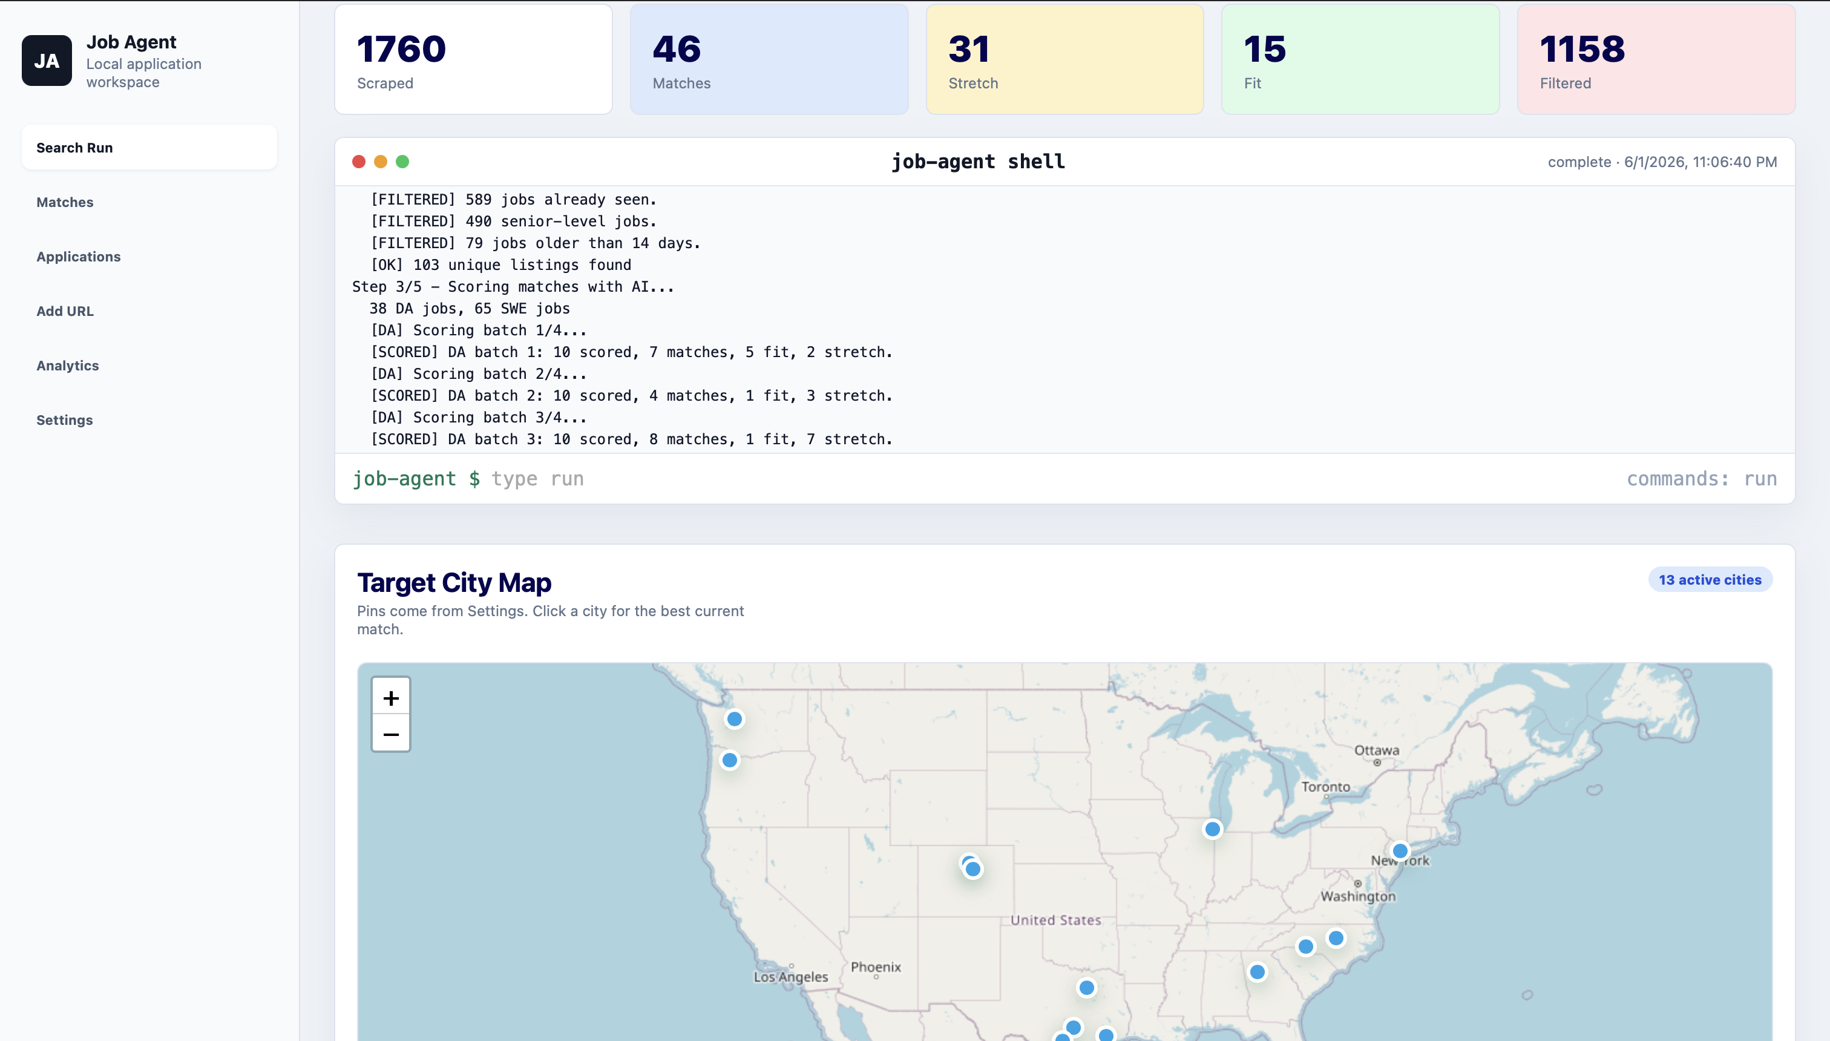The height and width of the screenshot is (1041, 1830).
Task: Click '[DA] Scoring batch 3/4...' log line
Action: point(478,418)
